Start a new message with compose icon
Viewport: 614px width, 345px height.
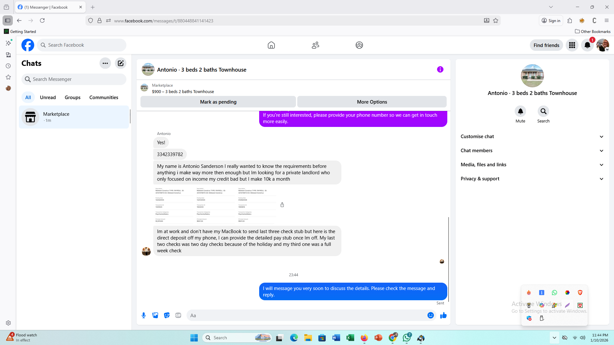tap(121, 63)
